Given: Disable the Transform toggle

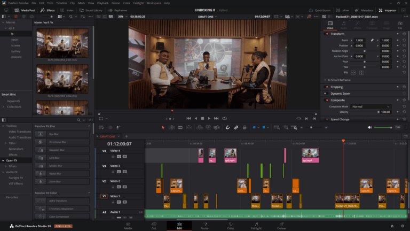Looking at the screenshot, I should point(326,34).
